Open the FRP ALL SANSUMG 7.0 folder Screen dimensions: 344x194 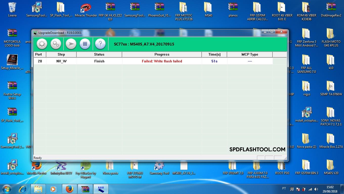coord(307,64)
